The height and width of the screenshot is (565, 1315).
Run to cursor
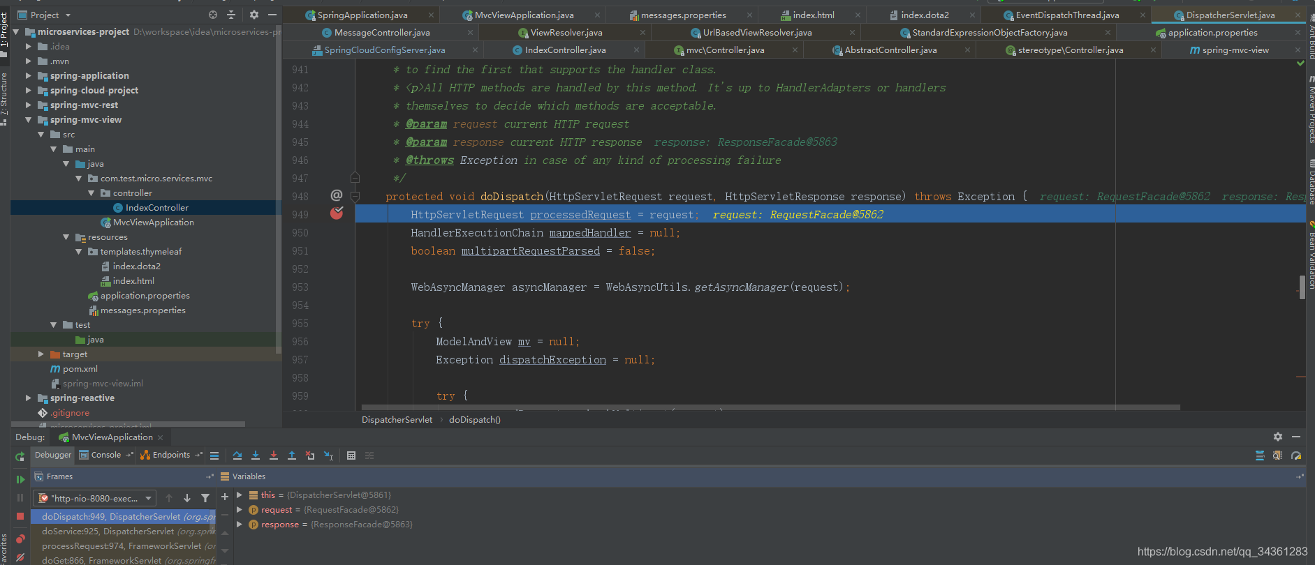coord(329,455)
